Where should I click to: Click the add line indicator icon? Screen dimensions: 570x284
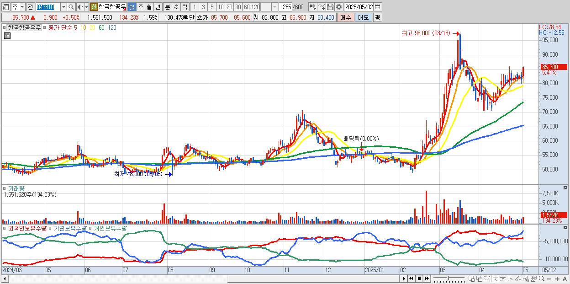(322, 7)
